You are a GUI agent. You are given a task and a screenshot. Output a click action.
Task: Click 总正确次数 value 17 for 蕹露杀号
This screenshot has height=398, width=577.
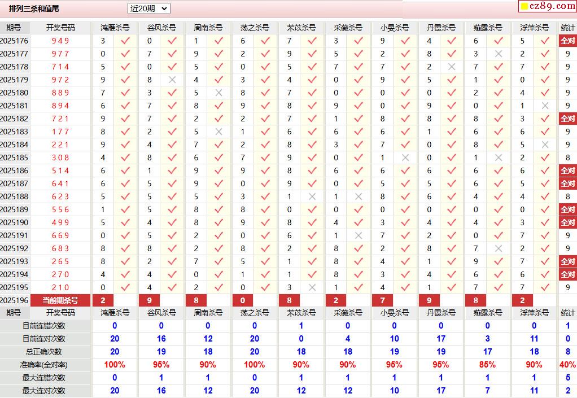click(487, 352)
